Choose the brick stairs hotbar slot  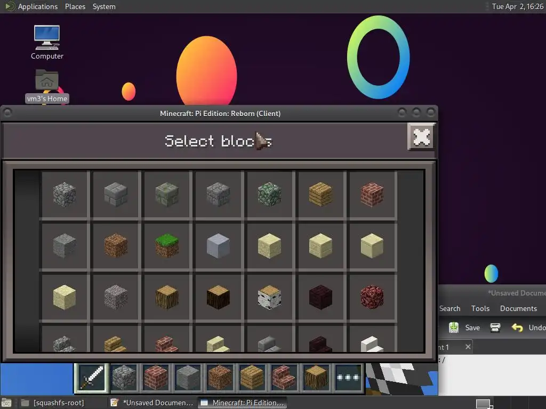tap(284, 378)
